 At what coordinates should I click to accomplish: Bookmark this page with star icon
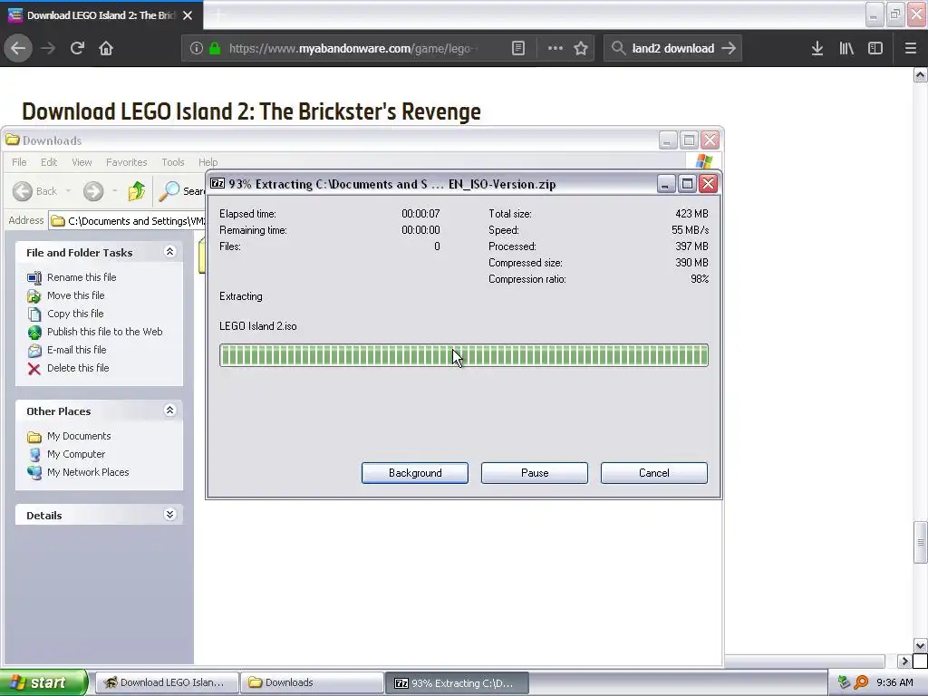pos(581,48)
